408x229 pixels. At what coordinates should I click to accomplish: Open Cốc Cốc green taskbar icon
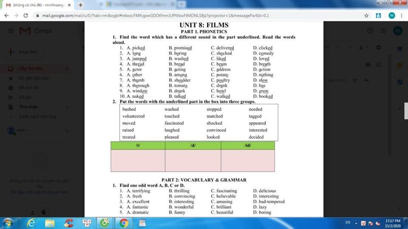pyautogui.click(x=105, y=223)
